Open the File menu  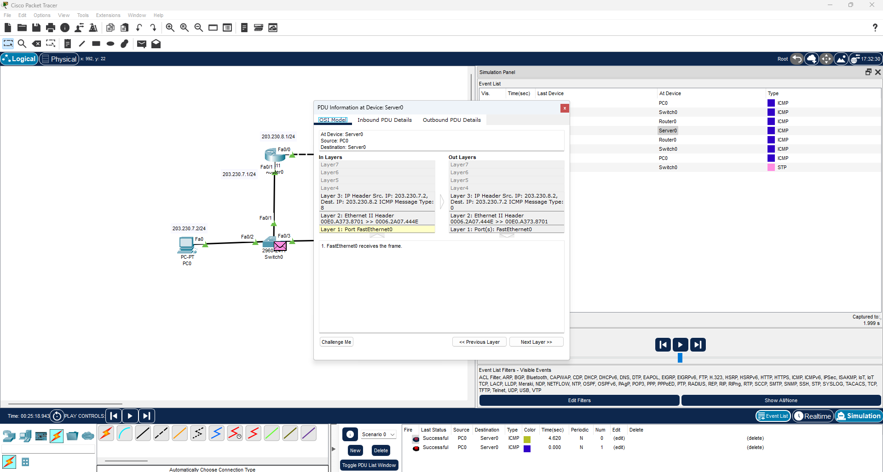pyautogui.click(x=7, y=15)
